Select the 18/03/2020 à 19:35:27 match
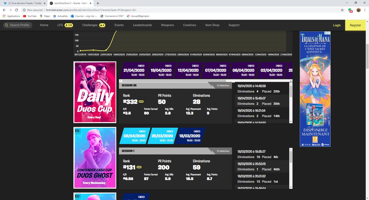369x200 pixels. tap(262, 154)
